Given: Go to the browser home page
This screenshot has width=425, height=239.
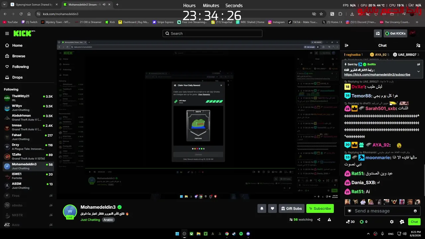Looking at the screenshot, I should click(29, 14).
